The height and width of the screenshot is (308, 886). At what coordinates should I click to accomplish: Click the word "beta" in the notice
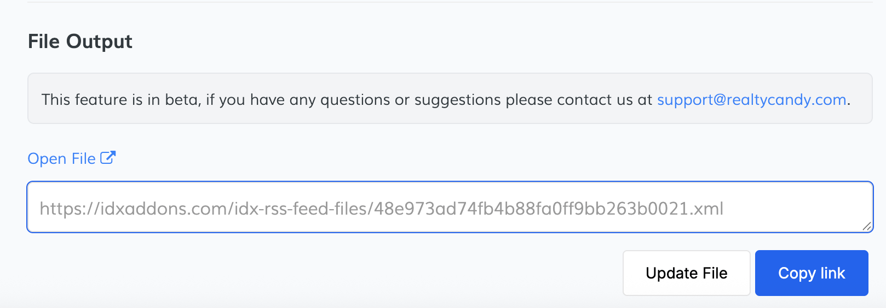point(182,100)
